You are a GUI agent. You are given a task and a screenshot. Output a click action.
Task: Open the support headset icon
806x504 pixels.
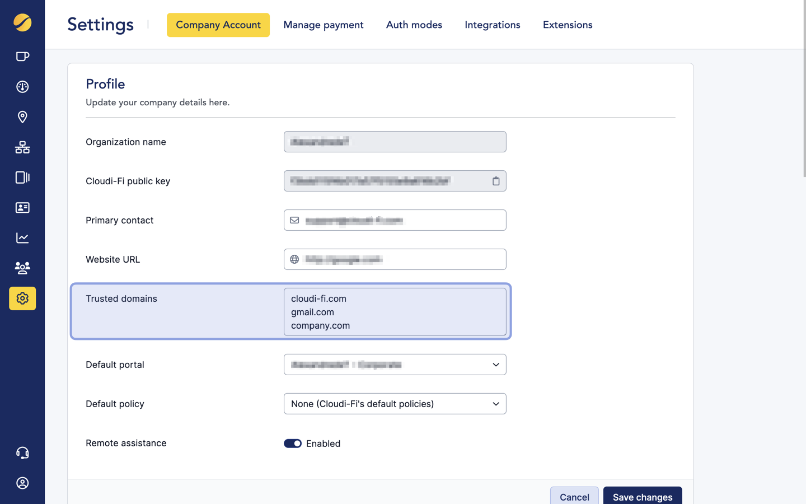(22, 452)
